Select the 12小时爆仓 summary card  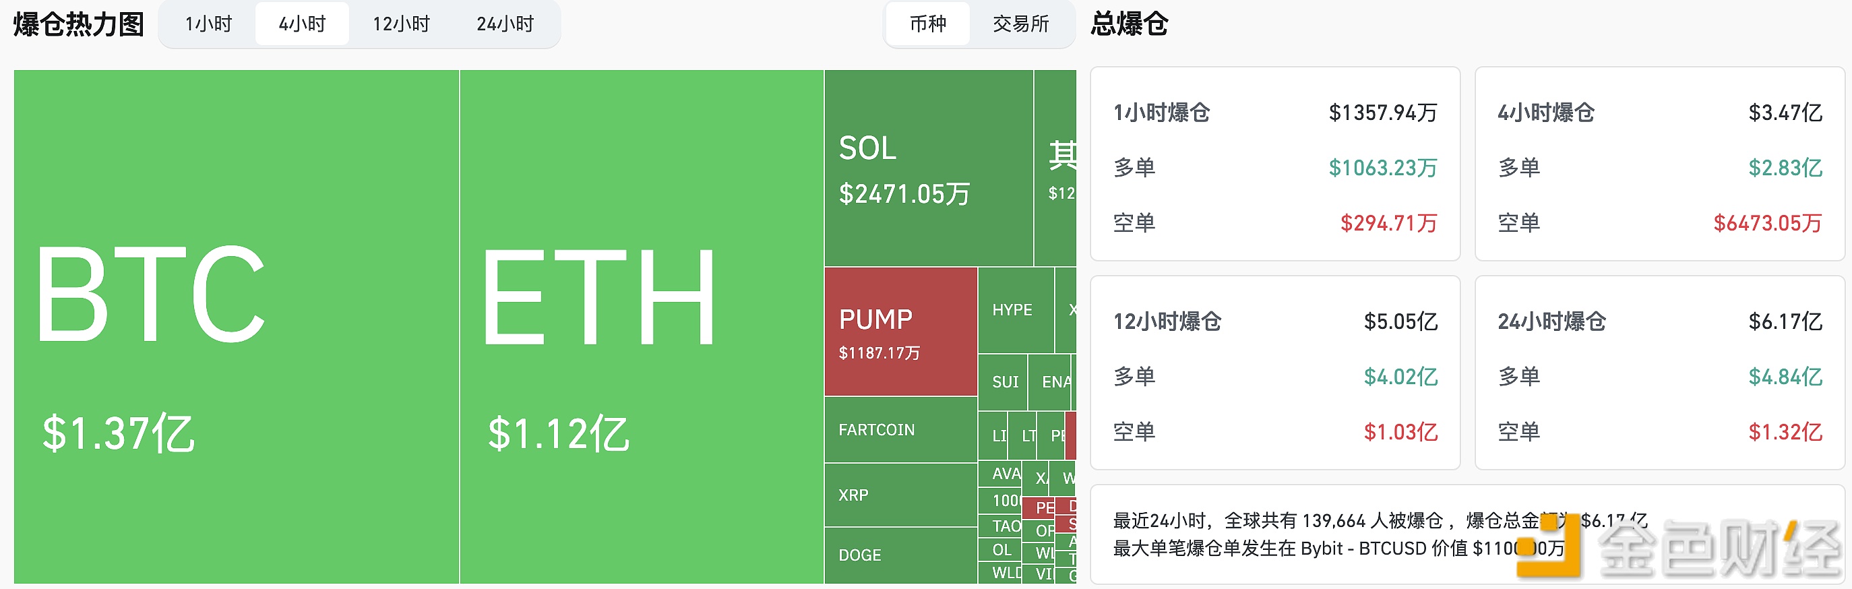click(1274, 373)
